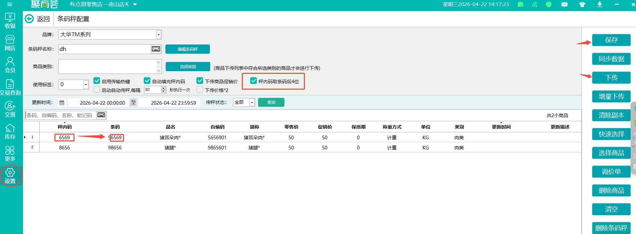This screenshot has width=636, height=234.
Task: Uncheck 秤内码取条码后4位 checkbox
Action: (x=254, y=81)
